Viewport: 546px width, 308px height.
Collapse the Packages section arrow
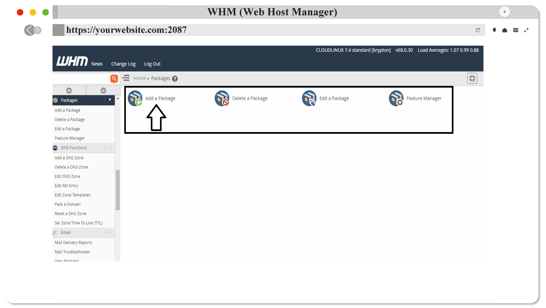(x=110, y=100)
